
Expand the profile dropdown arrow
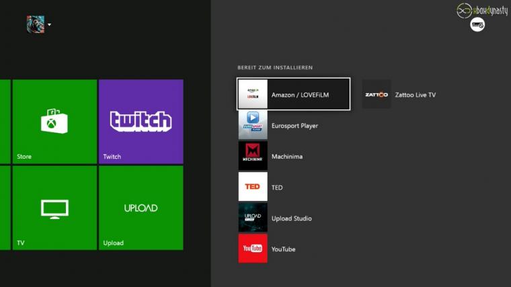(49, 25)
